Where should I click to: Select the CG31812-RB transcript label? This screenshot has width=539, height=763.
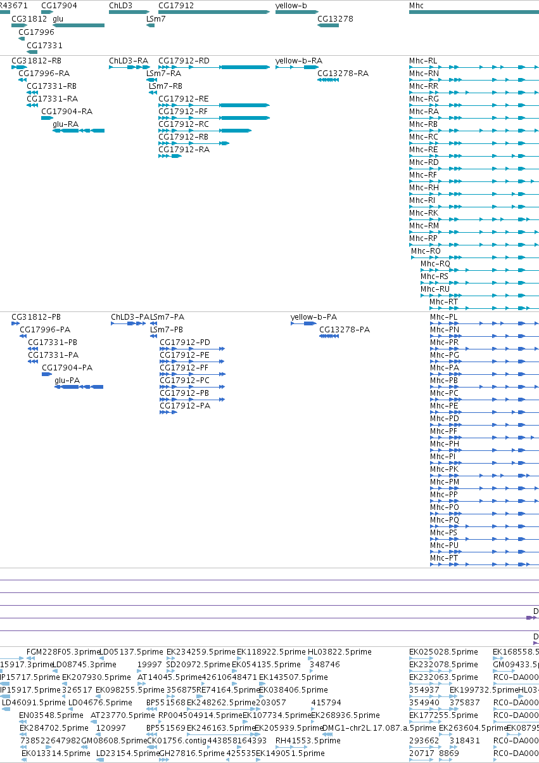tap(37, 61)
